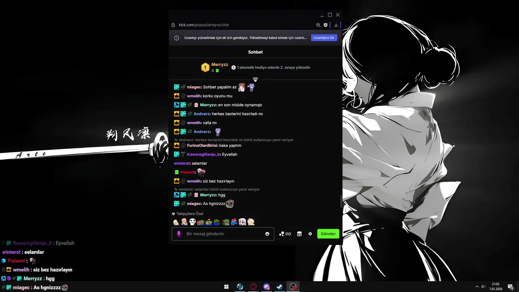This screenshot has width=519, height=292.
Task: Open the blue diamond app in taskbar
Action: (240, 287)
